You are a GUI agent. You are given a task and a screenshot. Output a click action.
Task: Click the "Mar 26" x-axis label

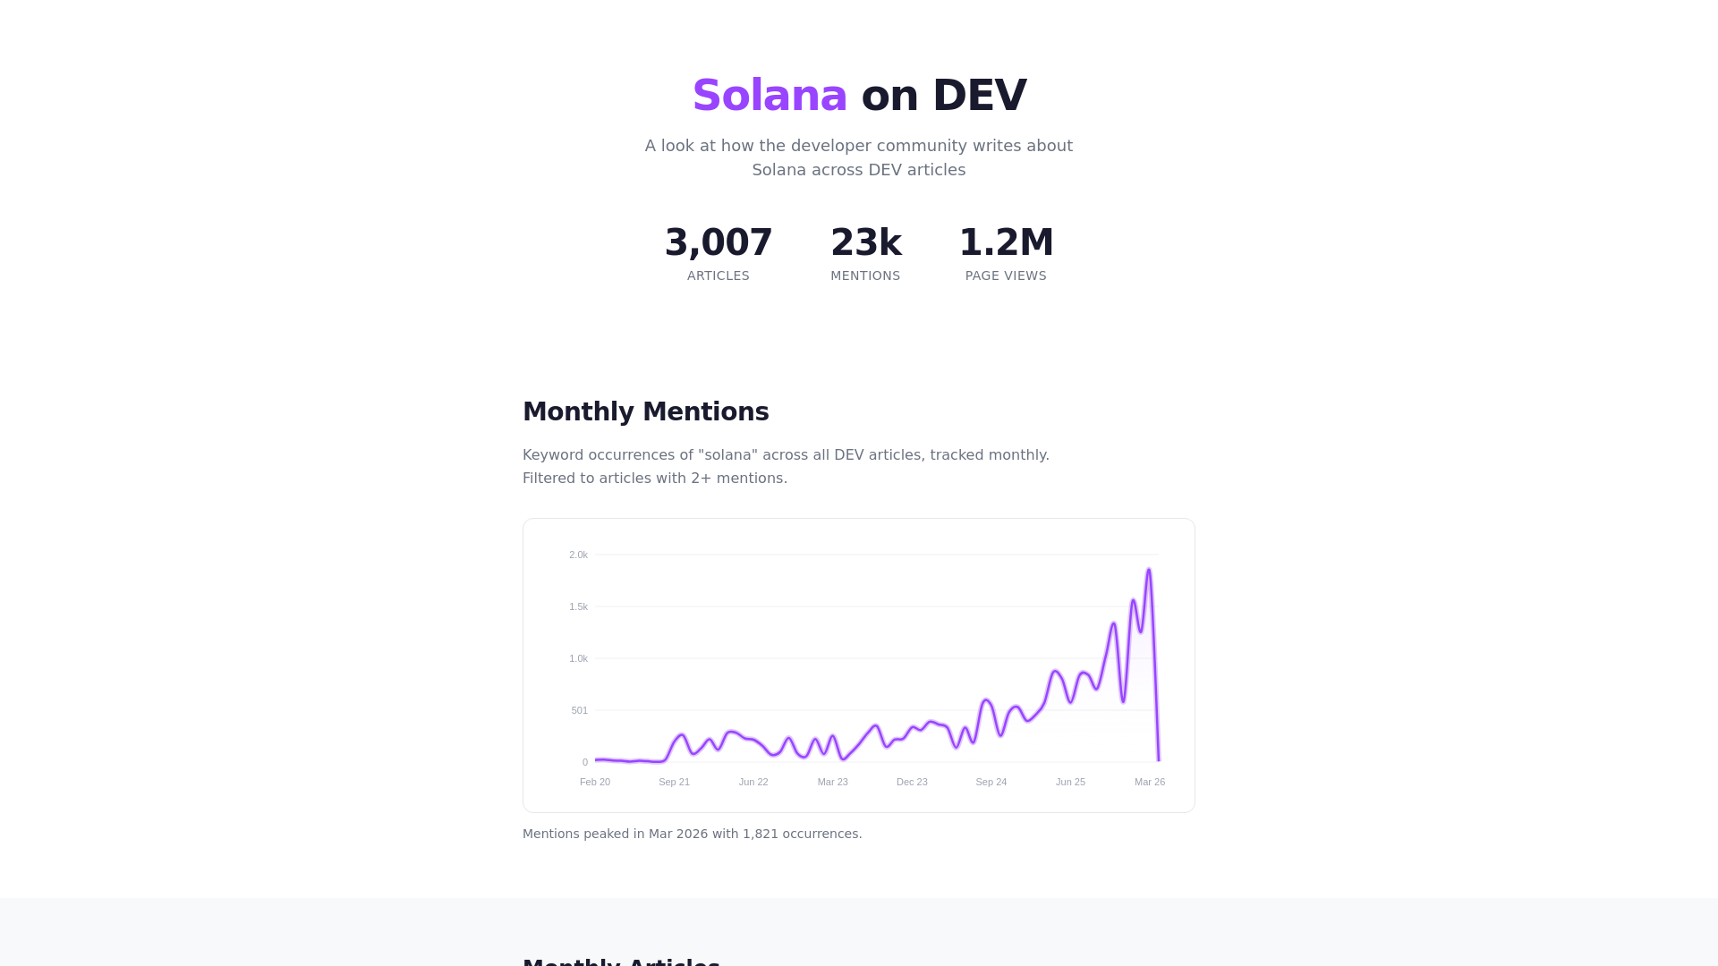(1149, 782)
